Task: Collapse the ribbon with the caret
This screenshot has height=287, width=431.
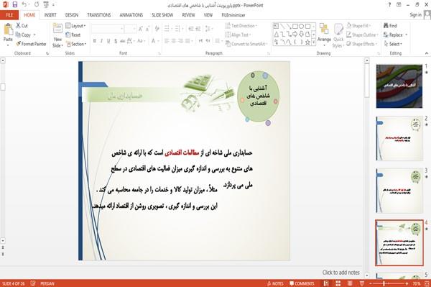Action: (427, 53)
